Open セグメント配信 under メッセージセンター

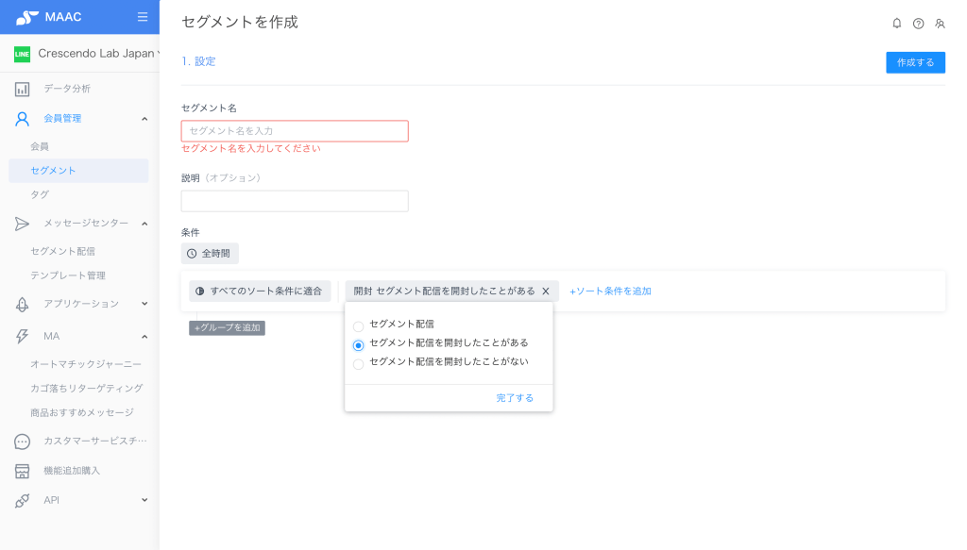[x=63, y=251]
